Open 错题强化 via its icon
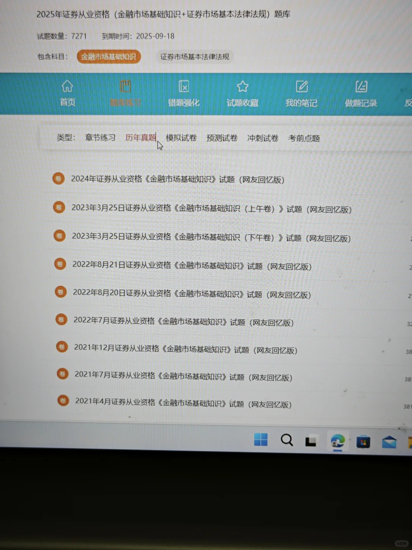 point(183,87)
